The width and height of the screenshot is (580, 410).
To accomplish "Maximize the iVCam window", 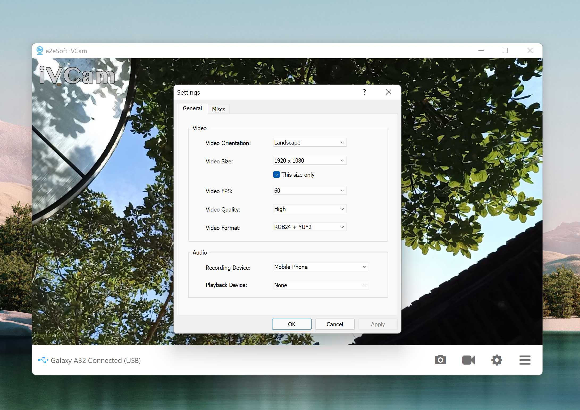I will tap(505, 50).
